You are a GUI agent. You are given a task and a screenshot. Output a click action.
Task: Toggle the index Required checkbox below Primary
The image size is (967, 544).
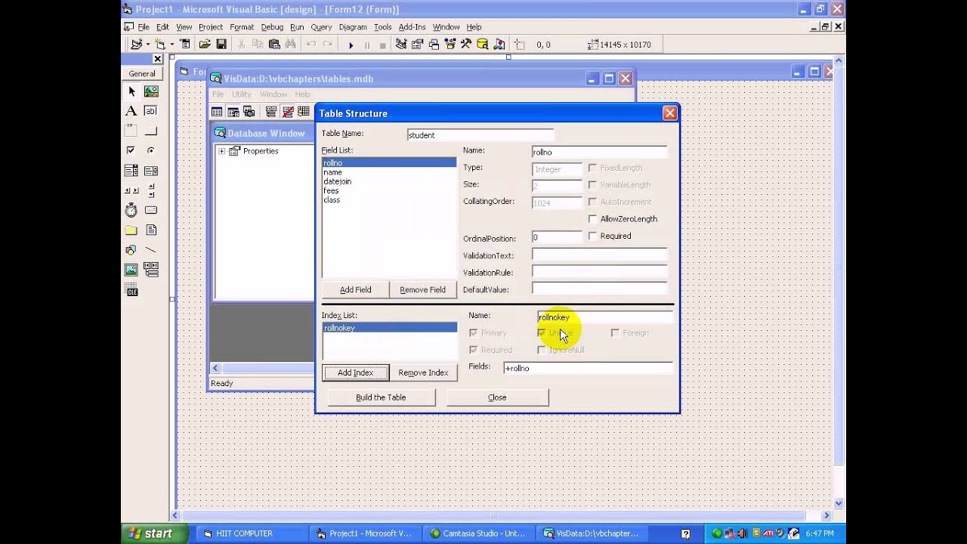pyautogui.click(x=474, y=350)
